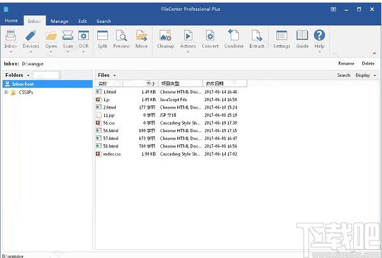
Task: Click the Delete button
Action: point(368,64)
